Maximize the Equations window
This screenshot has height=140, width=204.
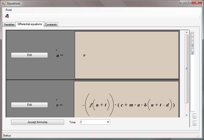pyautogui.click(x=189, y=2)
